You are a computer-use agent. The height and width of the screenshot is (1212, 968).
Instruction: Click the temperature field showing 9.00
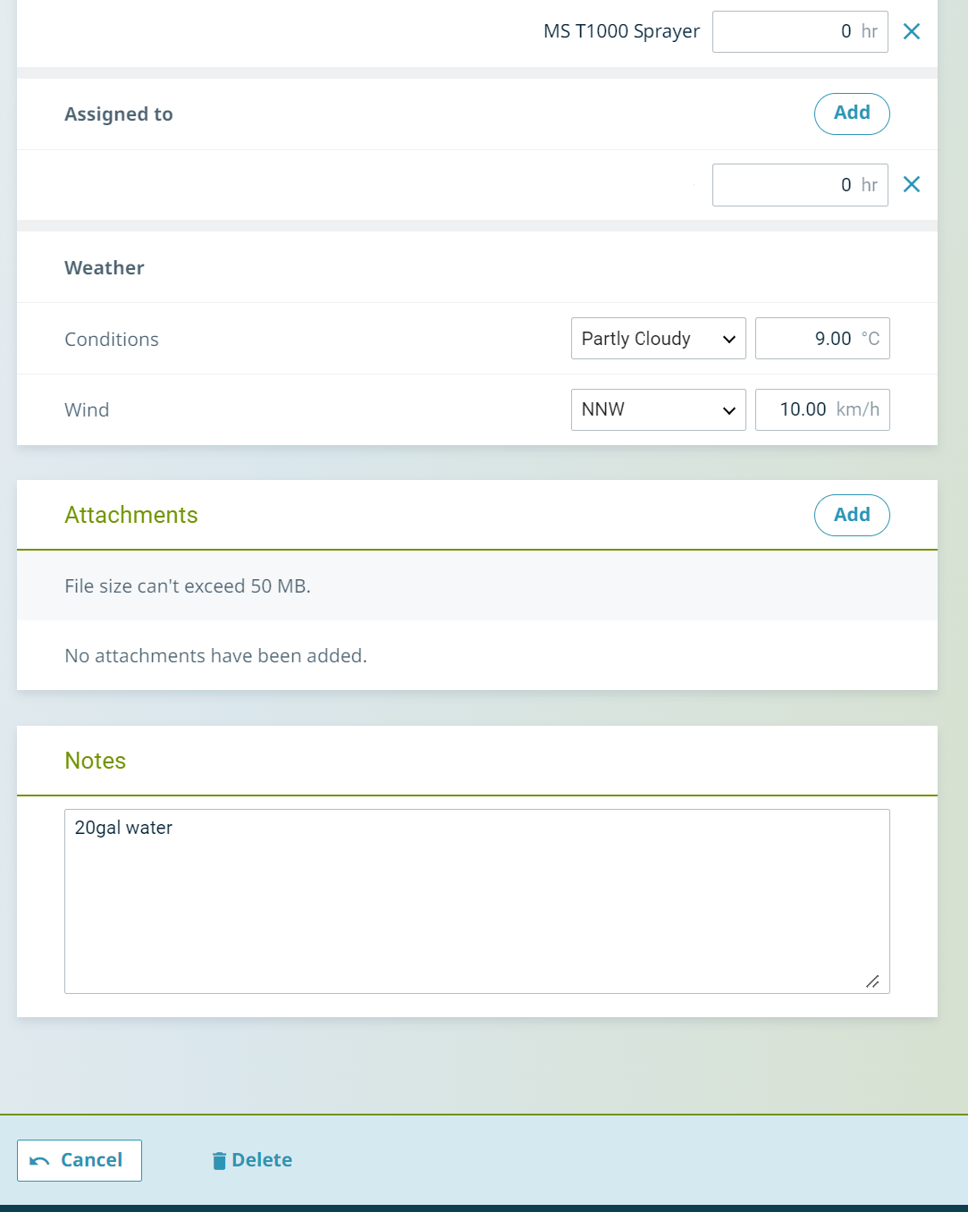(x=809, y=339)
